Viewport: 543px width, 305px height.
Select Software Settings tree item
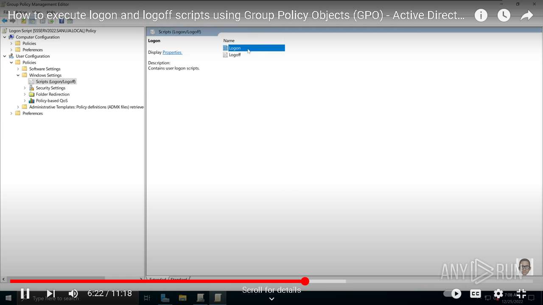[45, 69]
